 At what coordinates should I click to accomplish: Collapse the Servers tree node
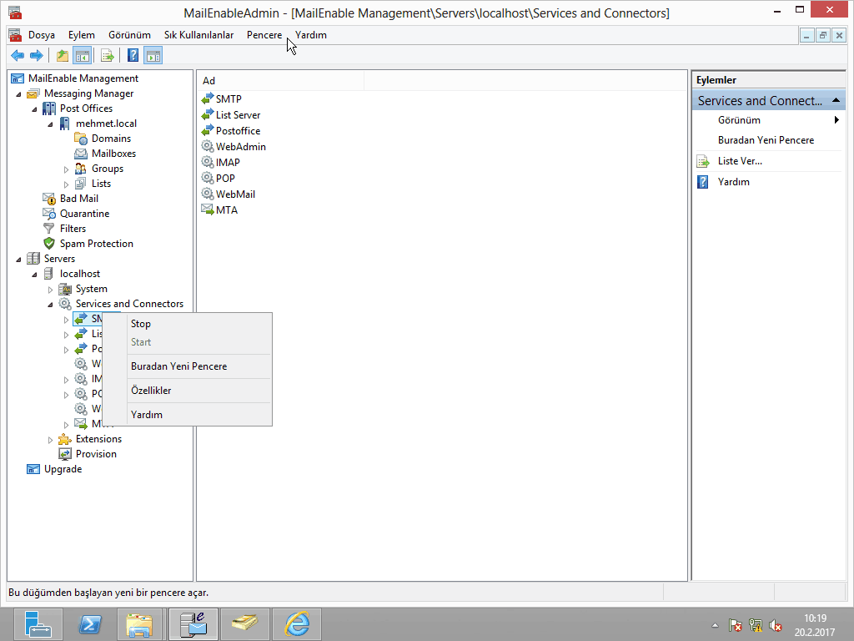(x=19, y=260)
